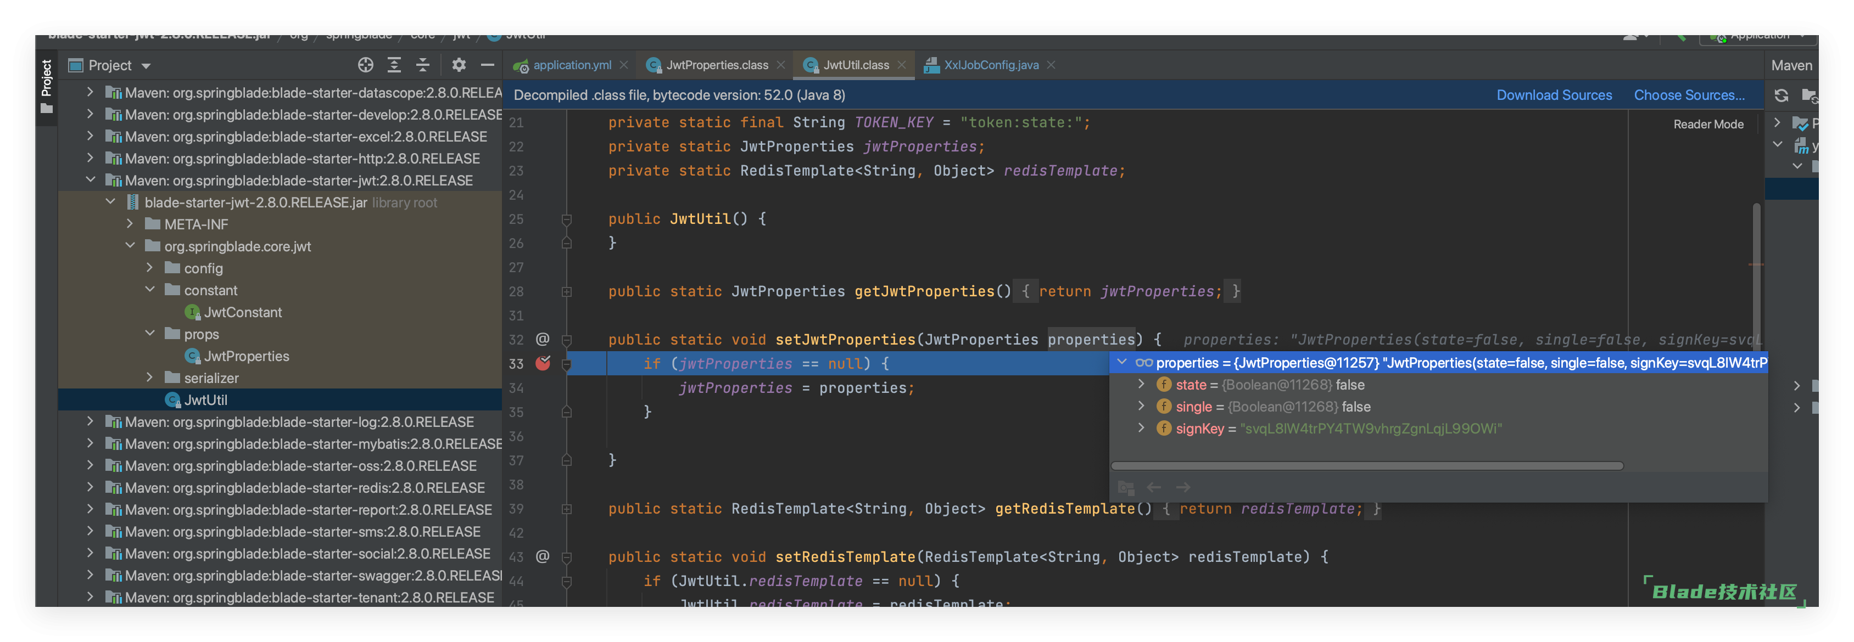Expand the serializer package

point(150,378)
